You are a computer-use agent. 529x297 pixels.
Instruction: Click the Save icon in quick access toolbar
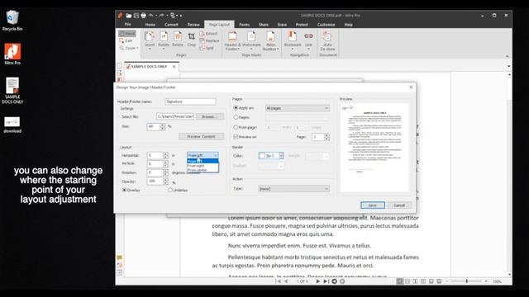point(136,16)
